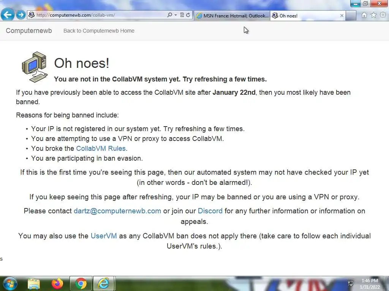Click the Oh noes! heading

pyautogui.click(x=82, y=63)
